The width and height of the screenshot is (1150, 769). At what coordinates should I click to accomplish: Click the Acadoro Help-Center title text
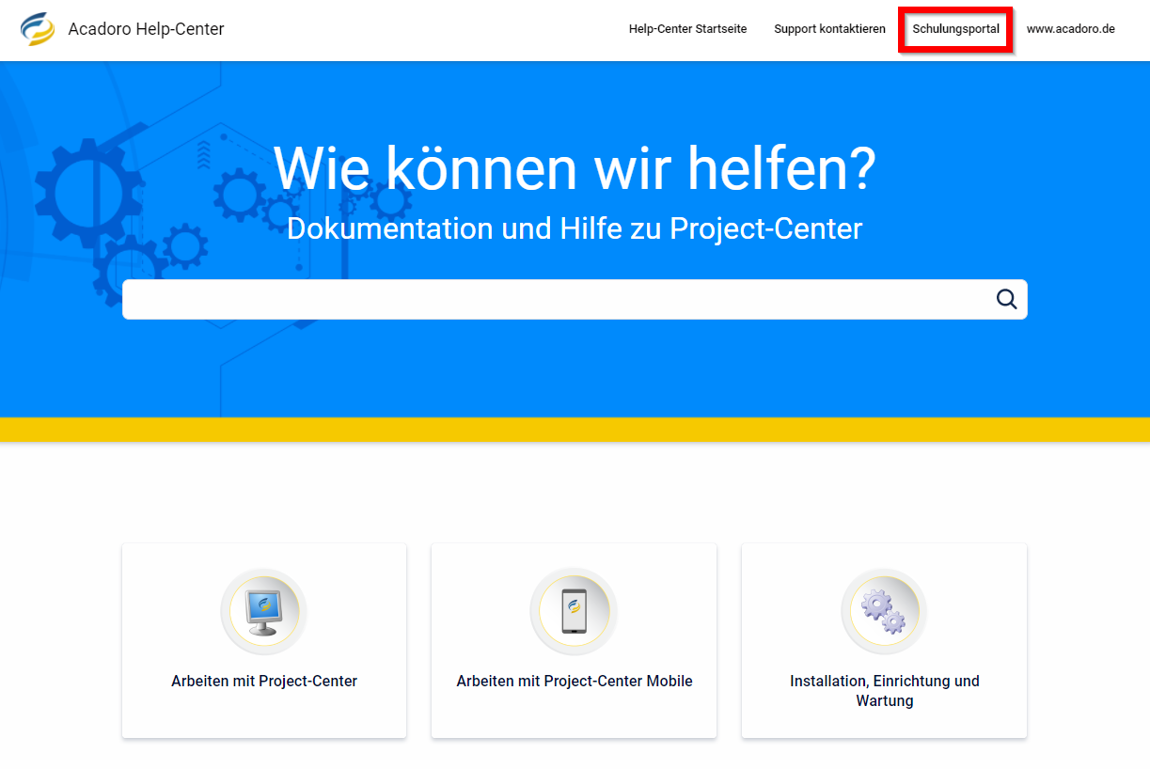146,29
